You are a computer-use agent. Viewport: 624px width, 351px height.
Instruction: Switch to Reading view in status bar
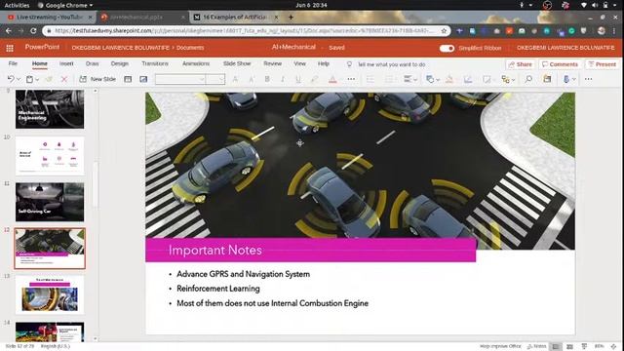[x=584, y=347]
